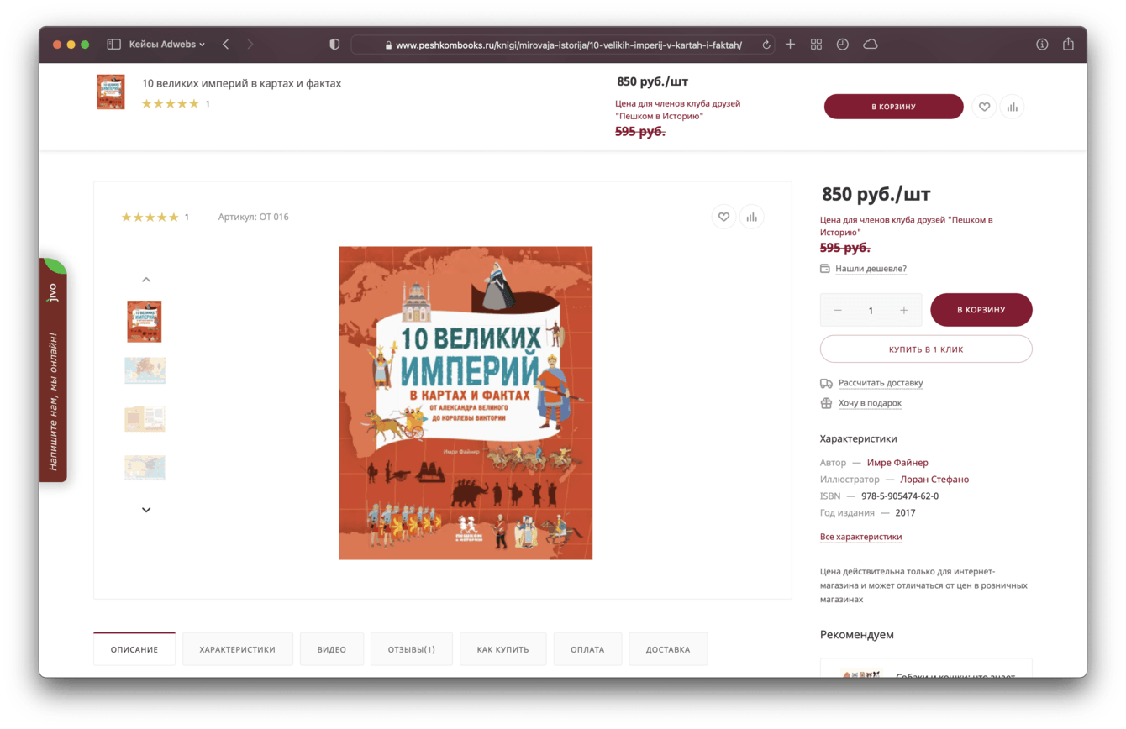Click the Нашли дешевле? link
Screen dimensions: 1126x729
pyautogui.click(x=871, y=269)
